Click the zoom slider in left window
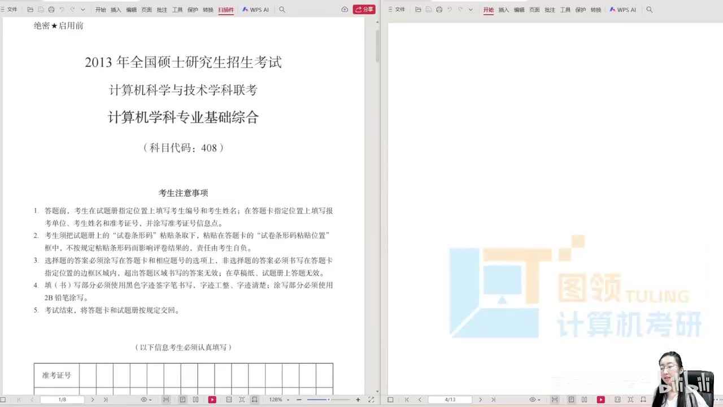This screenshot has height=407, width=723. pos(328,400)
